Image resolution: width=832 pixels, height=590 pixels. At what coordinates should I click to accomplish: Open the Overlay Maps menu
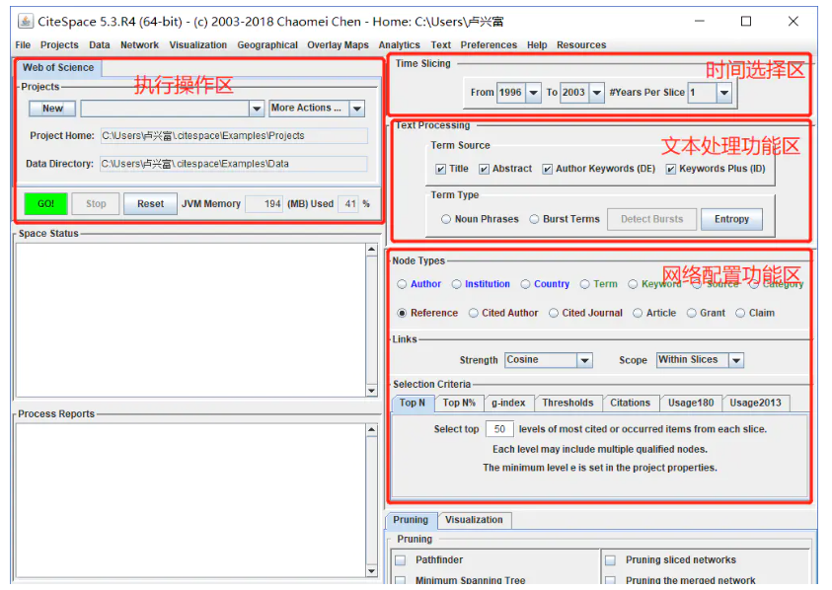(338, 45)
